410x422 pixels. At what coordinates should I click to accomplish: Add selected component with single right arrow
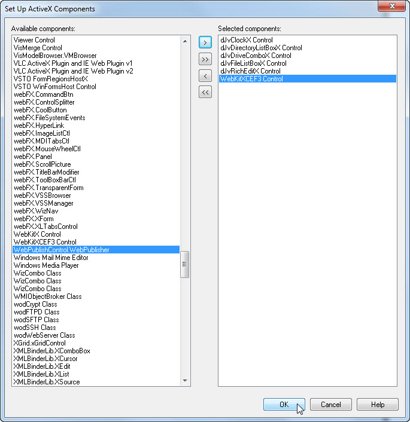(205, 42)
